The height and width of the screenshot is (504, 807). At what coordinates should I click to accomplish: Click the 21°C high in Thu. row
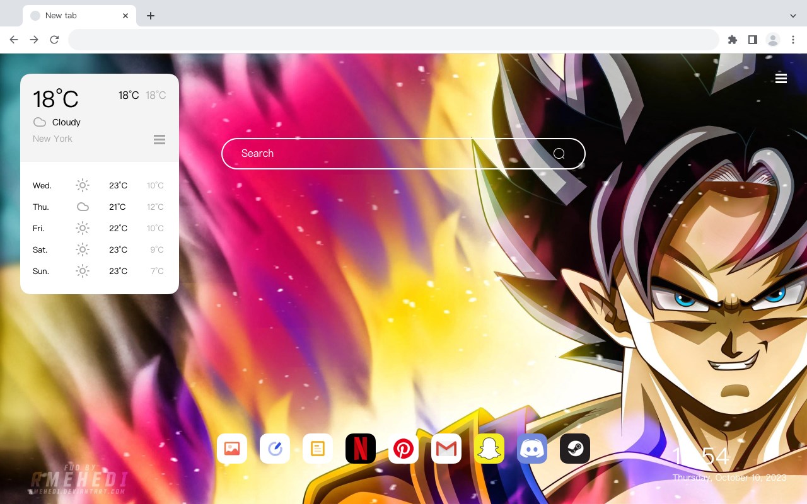click(118, 207)
